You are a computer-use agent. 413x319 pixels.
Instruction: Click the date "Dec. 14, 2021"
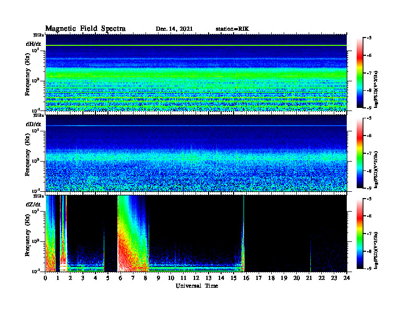click(174, 29)
